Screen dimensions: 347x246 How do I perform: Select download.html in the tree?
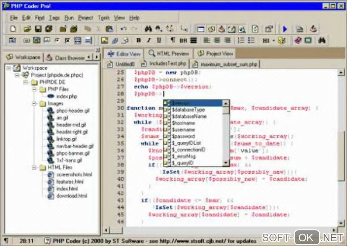tap(72, 196)
